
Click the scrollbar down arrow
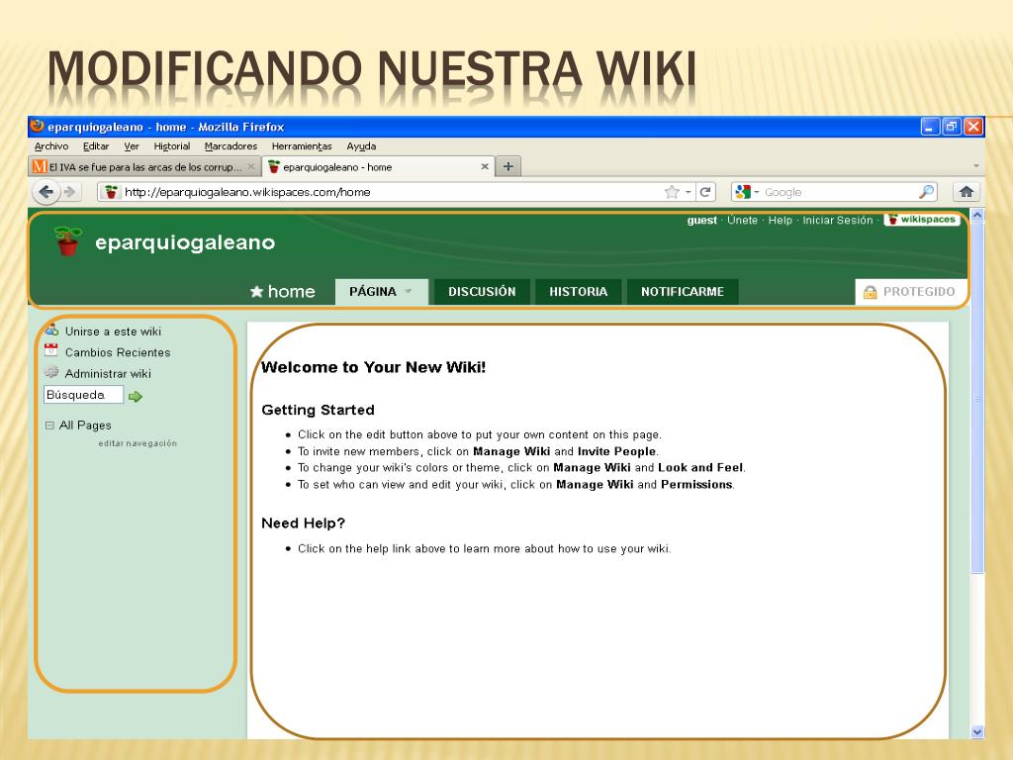coord(976,731)
